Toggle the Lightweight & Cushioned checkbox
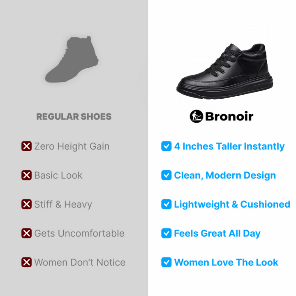The image size is (296, 296). pyautogui.click(x=166, y=204)
